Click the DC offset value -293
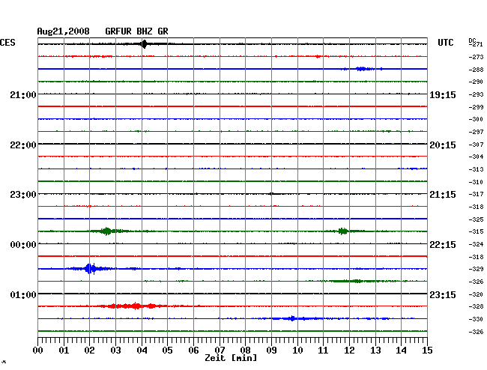487x370 pixels. click(476, 94)
